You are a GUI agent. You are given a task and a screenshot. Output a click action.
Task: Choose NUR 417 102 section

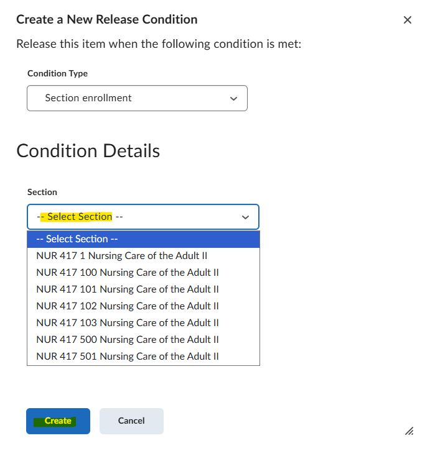pos(143,306)
